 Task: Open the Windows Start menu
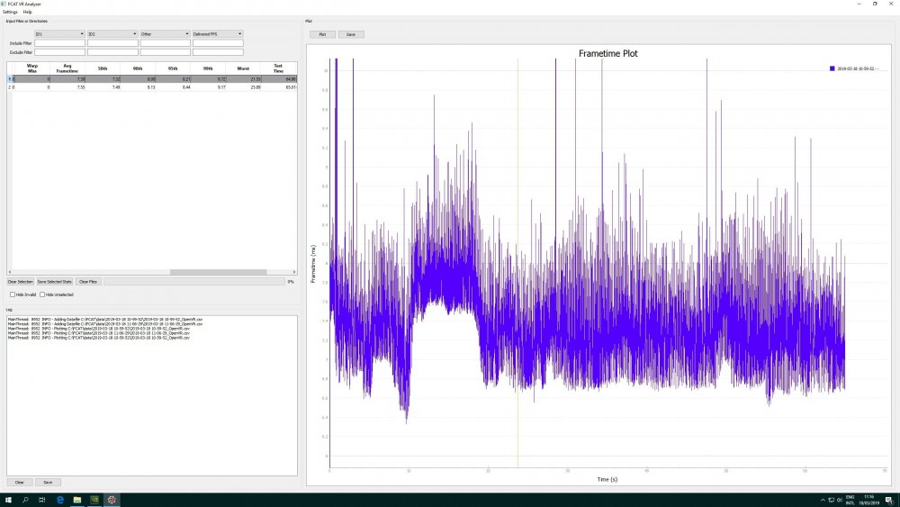(8, 499)
